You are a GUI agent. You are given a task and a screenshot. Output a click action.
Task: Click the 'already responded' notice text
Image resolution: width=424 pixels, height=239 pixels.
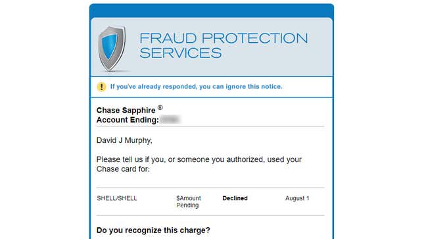click(x=197, y=87)
